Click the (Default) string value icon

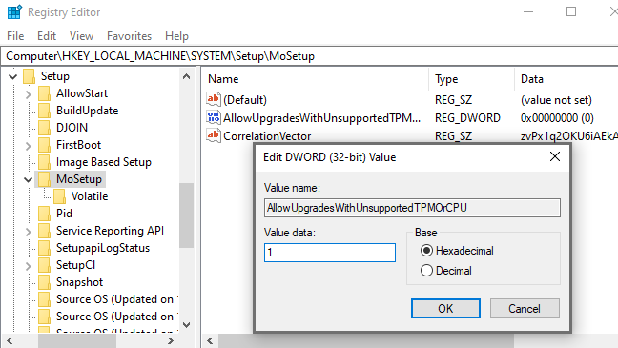coord(214,99)
